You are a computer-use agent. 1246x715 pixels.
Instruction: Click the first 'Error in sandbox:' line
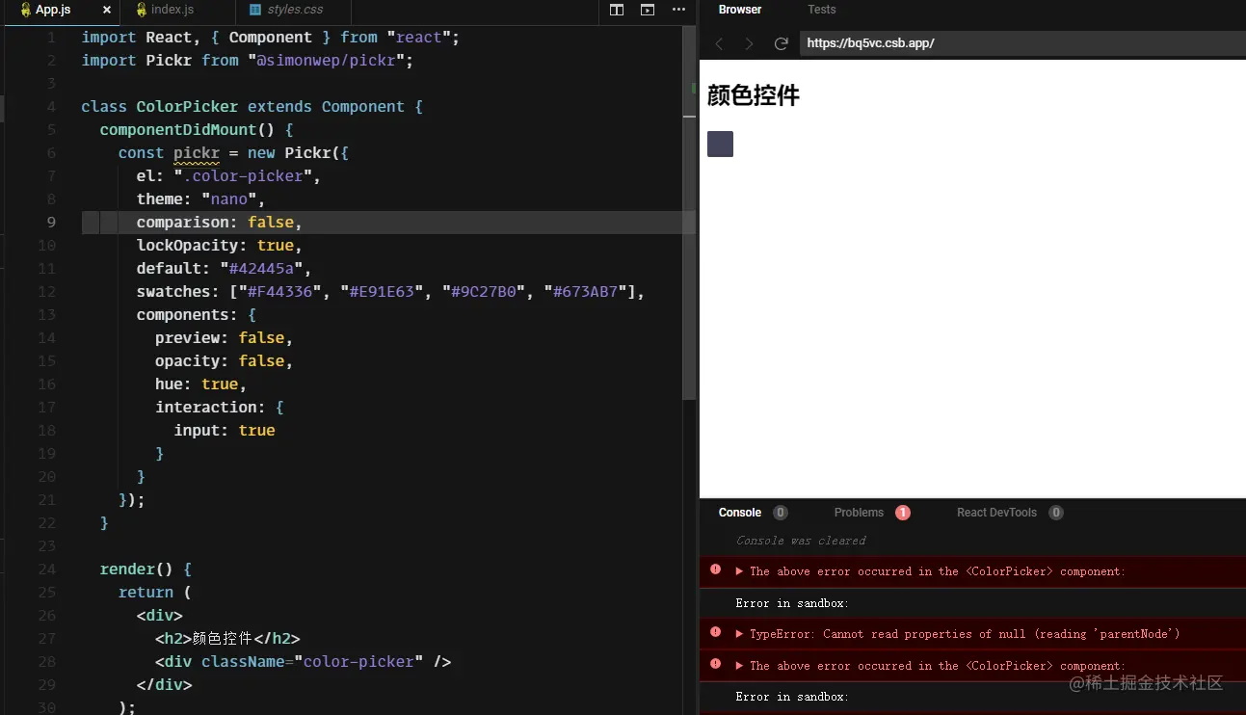pos(792,603)
